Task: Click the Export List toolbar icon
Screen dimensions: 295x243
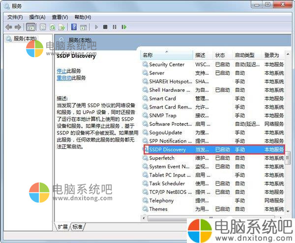Action: [x=61, y=27]
